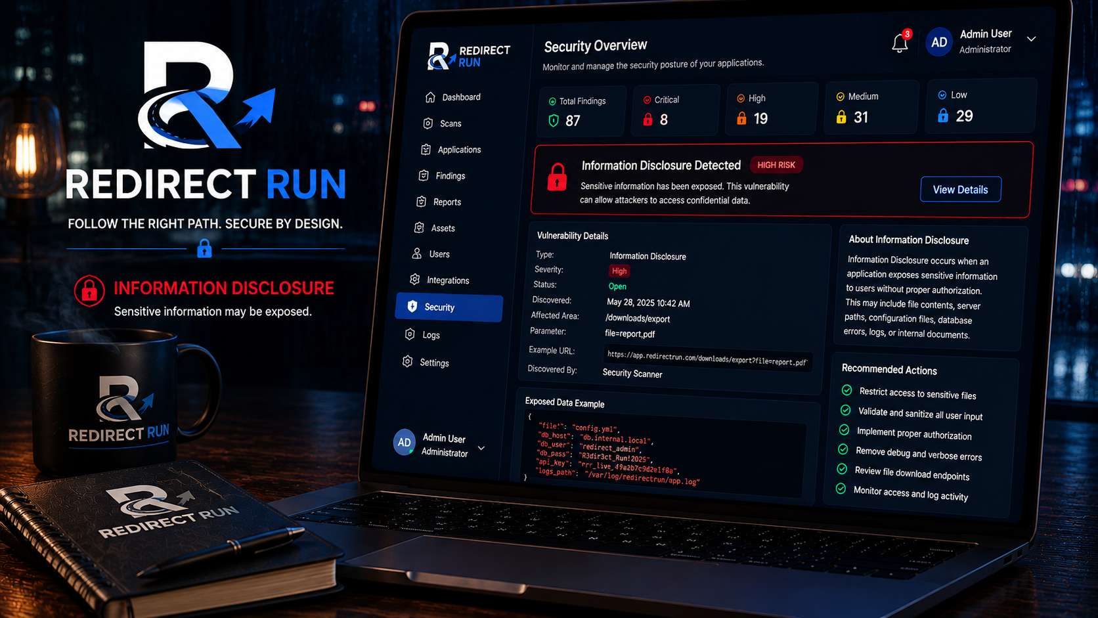1098x618 pixels.
Task: Expand the Admin User menu in sidebar footer
Action: 481,448
